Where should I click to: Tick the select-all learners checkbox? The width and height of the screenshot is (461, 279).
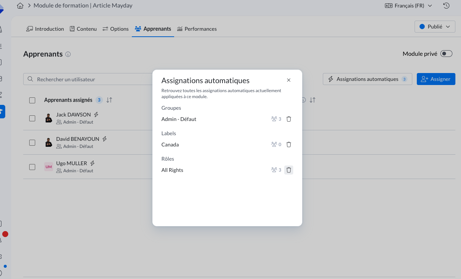click(32, 100)
